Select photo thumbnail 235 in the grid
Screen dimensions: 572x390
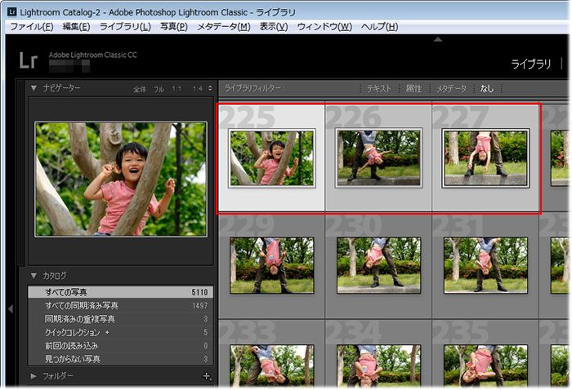coord(485,366)
